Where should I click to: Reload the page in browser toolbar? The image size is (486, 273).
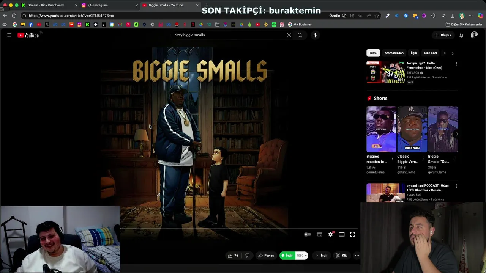[14, 16]
